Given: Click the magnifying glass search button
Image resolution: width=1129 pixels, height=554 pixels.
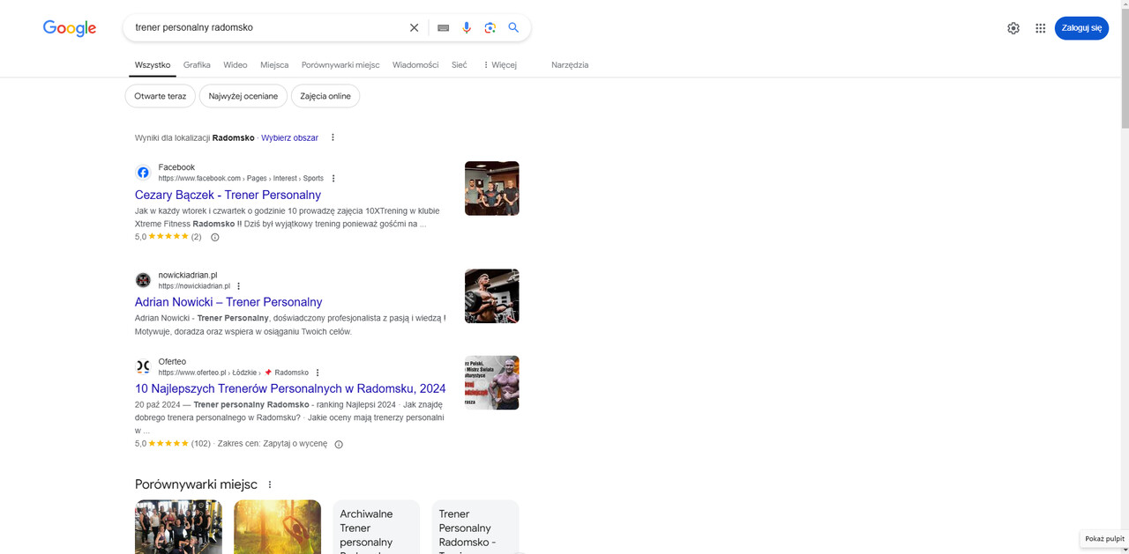Looking at the screenshot, I should click(513, 27).
